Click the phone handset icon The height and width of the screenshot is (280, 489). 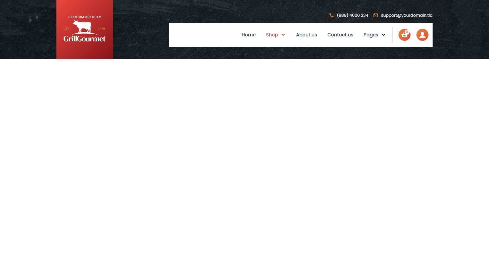331,15
